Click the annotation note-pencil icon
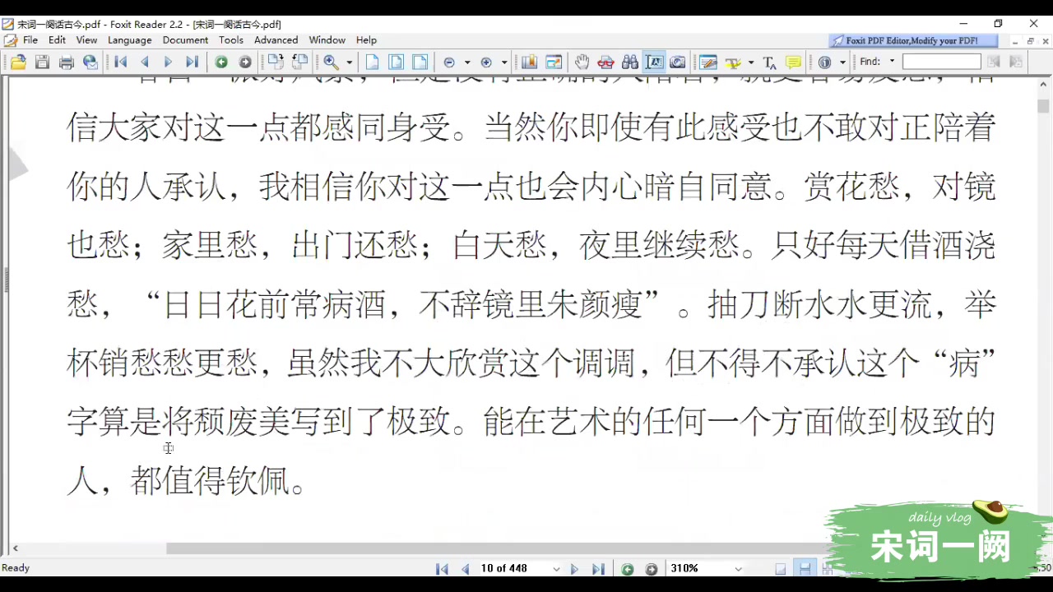The image size is (1053, 592). tap(707, 62)
